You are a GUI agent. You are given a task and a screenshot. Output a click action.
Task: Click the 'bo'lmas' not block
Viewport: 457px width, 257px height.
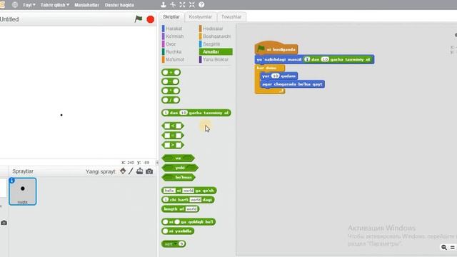tap(179, 177)
